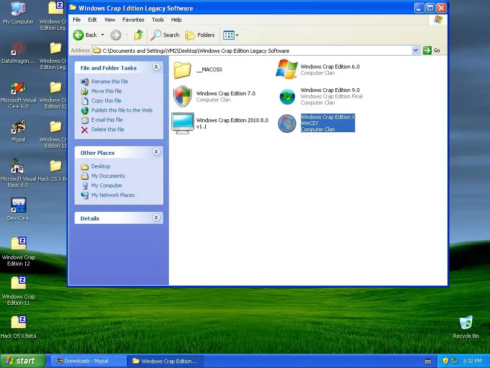Click the Go button

point(432,50)
